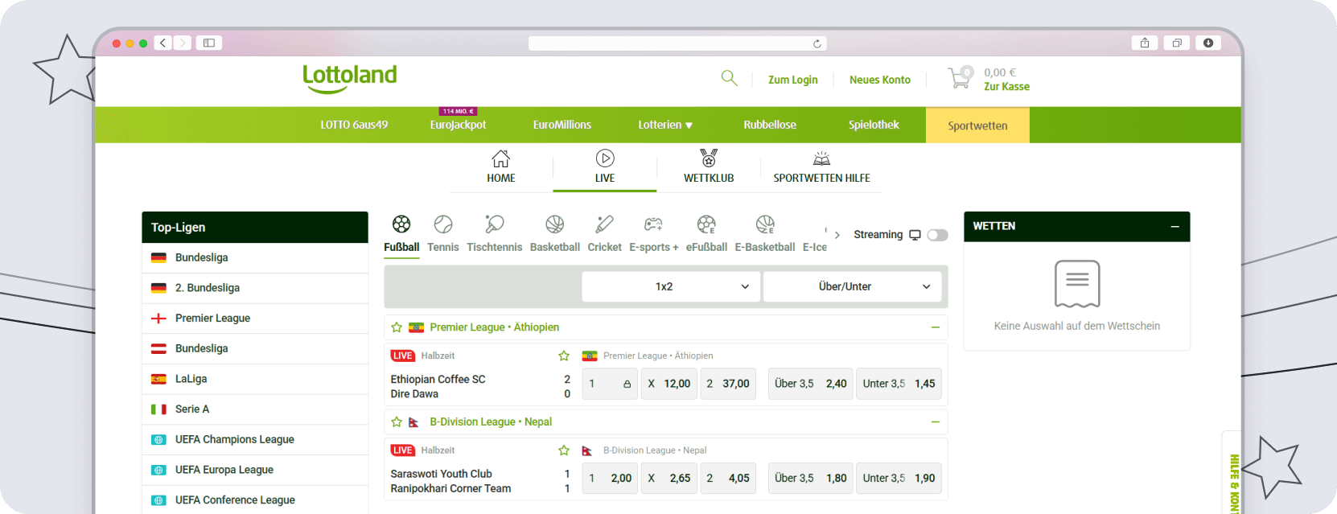
Task: Open EuroMillions menu item
Action: (x=562, y=125)
